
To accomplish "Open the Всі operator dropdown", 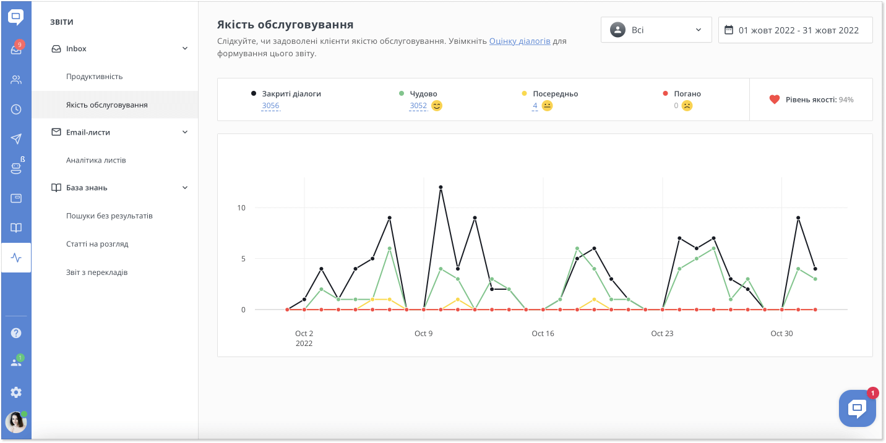I will click(x=656, y=30).
